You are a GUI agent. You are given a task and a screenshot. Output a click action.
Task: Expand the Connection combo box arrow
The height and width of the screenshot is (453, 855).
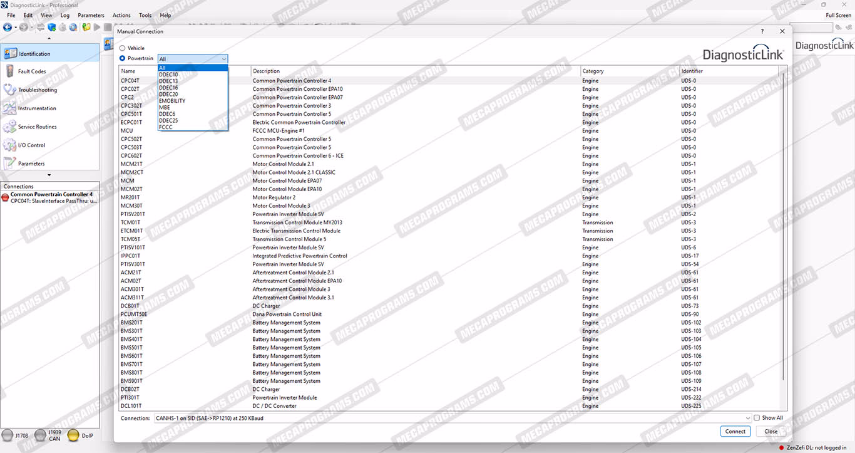click(747, 418)
